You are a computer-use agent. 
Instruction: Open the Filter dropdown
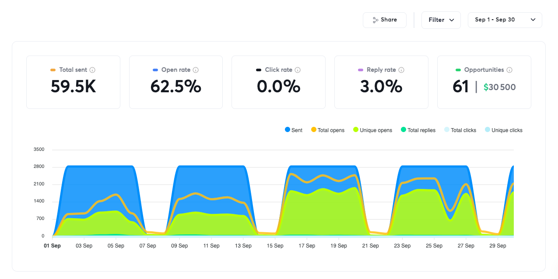pyautogui.click(x=441, y=20)
